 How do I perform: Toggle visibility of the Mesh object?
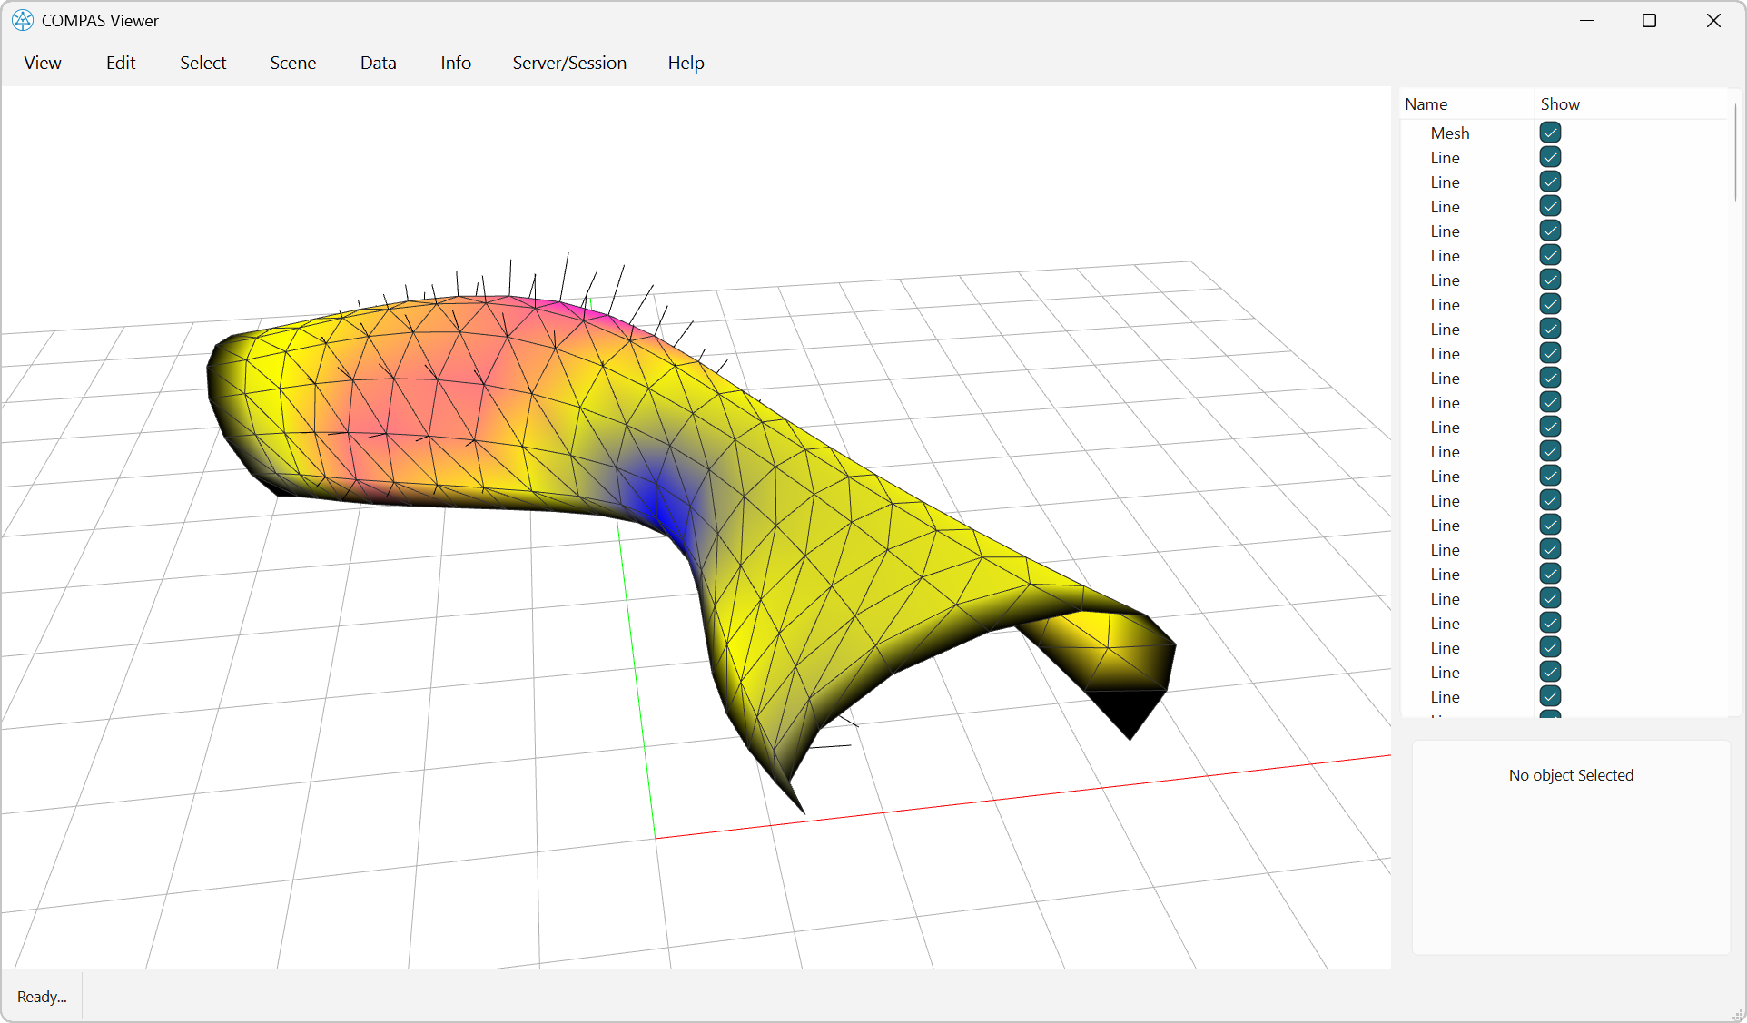[1550, 132]
